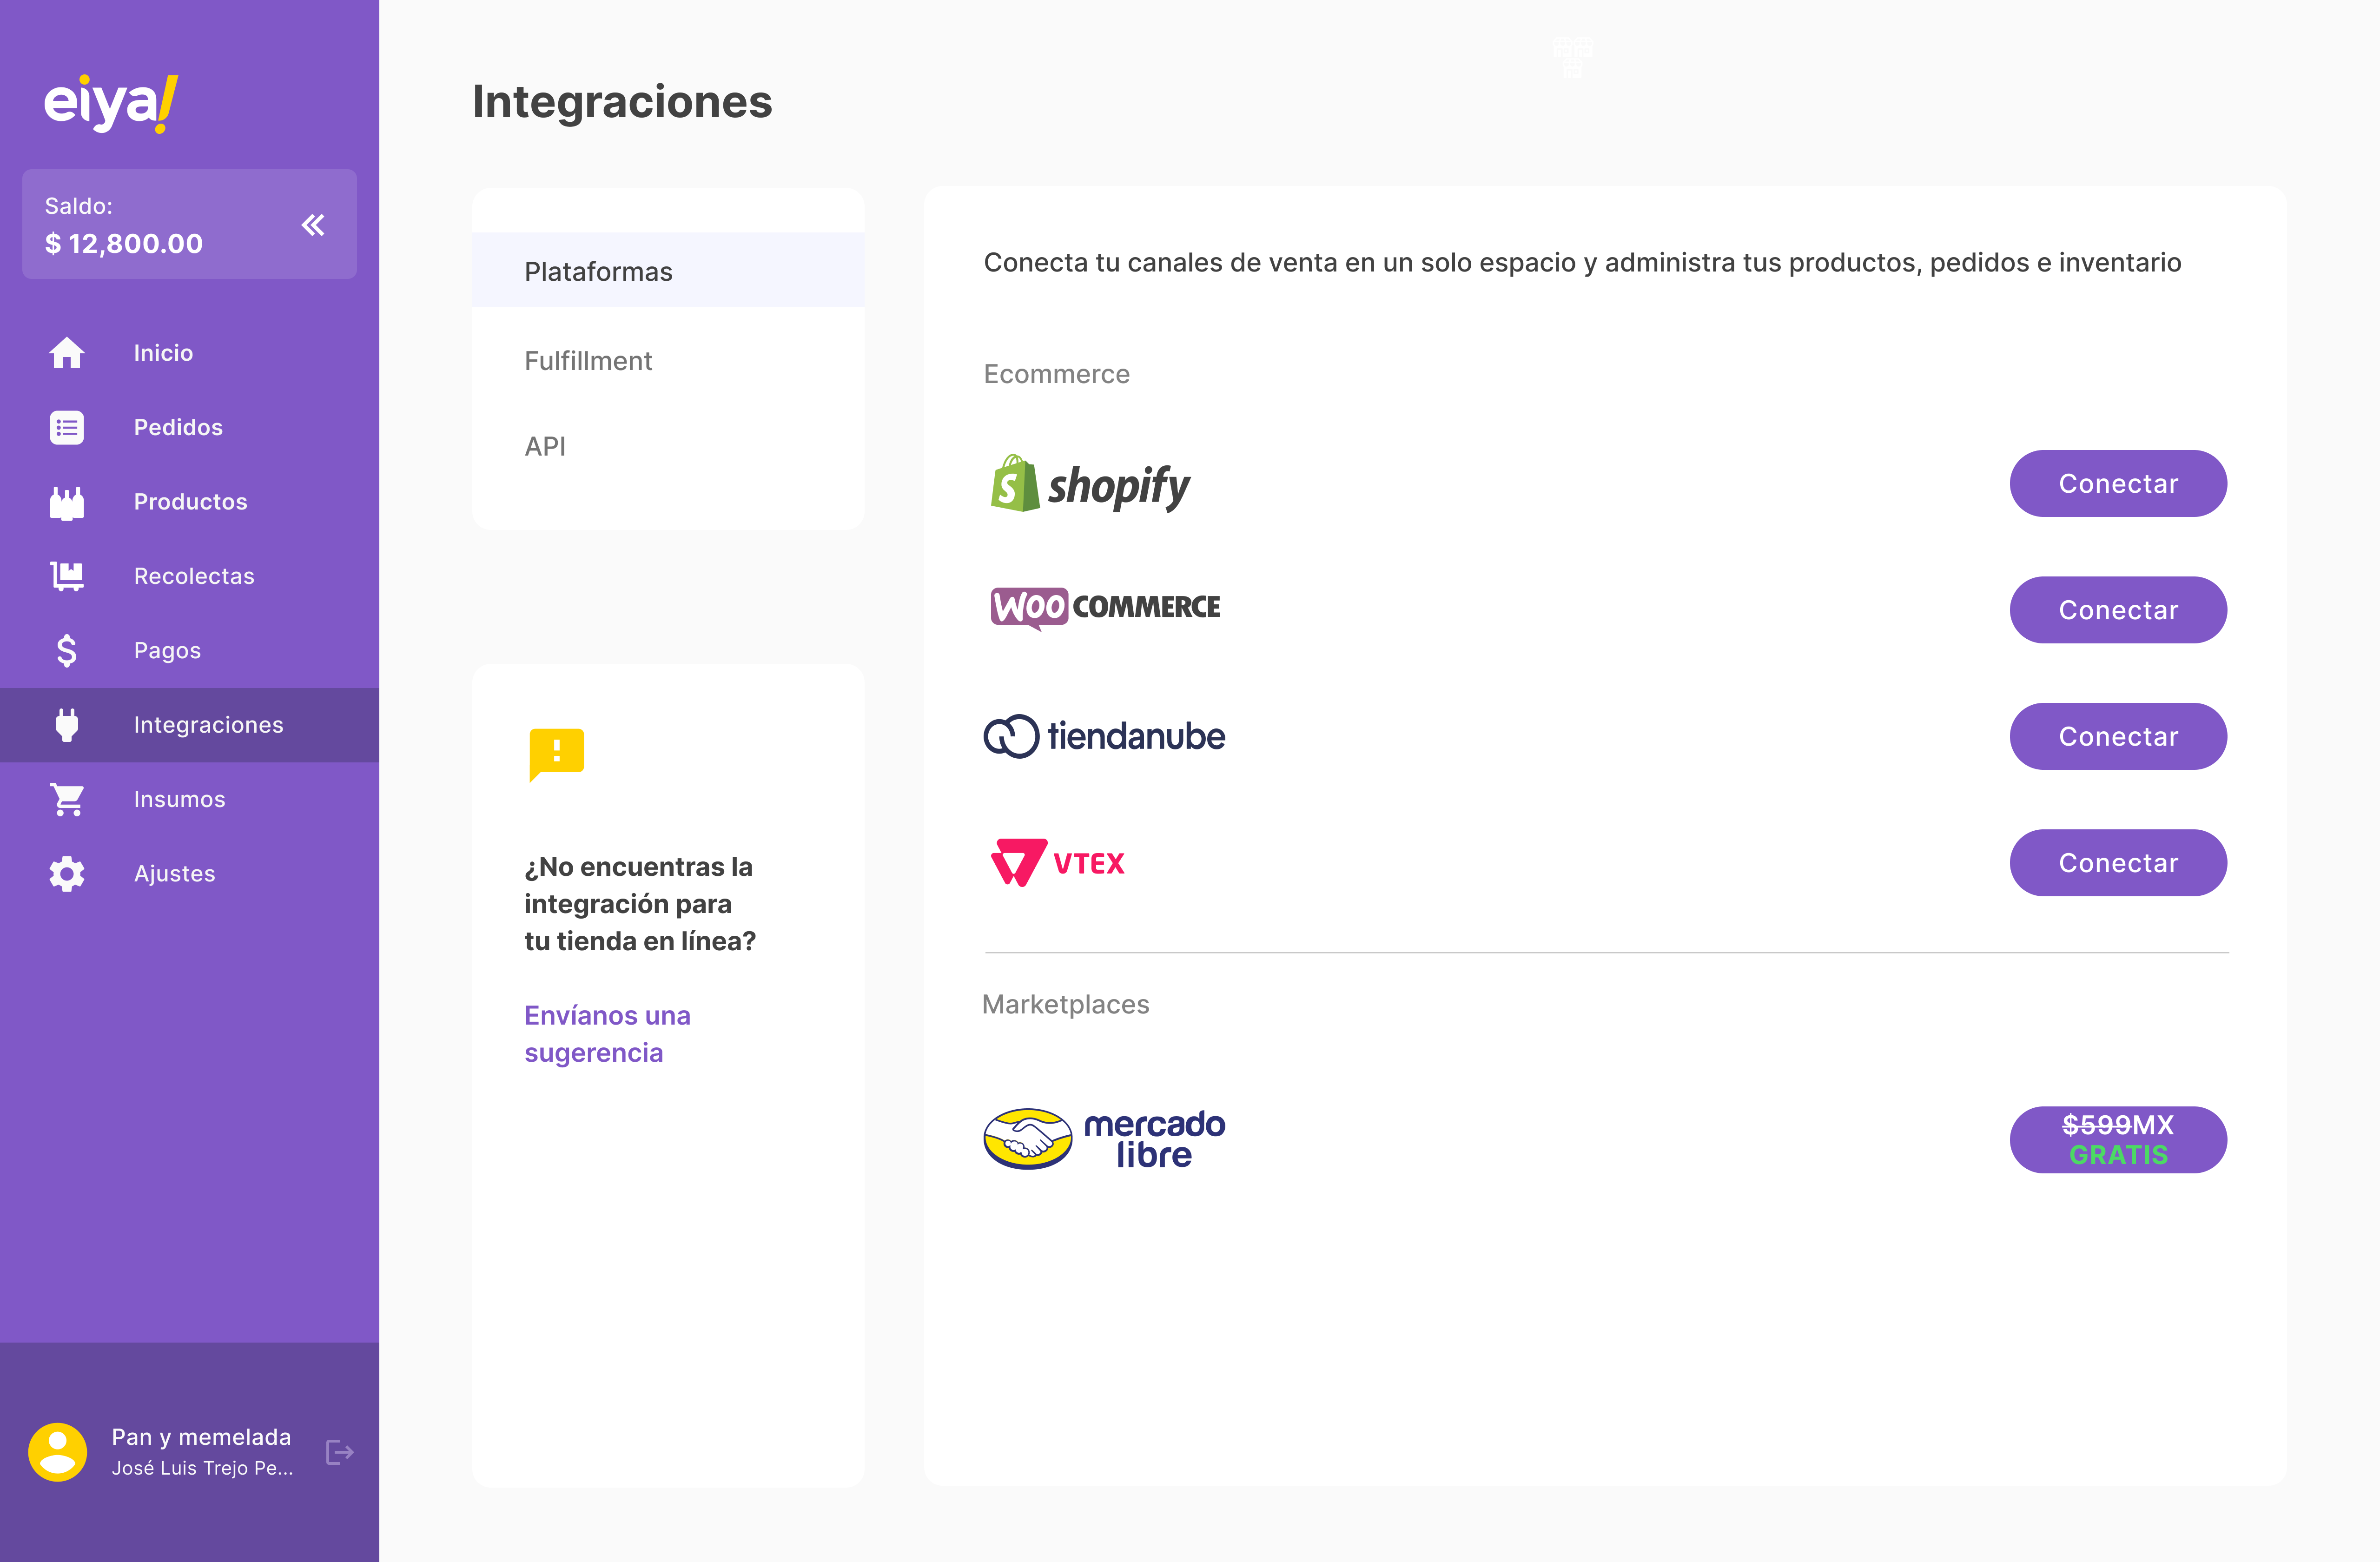The image size is (2380, 1562).
Task: Click the yellow user avatar
Action: (58, 1452)
